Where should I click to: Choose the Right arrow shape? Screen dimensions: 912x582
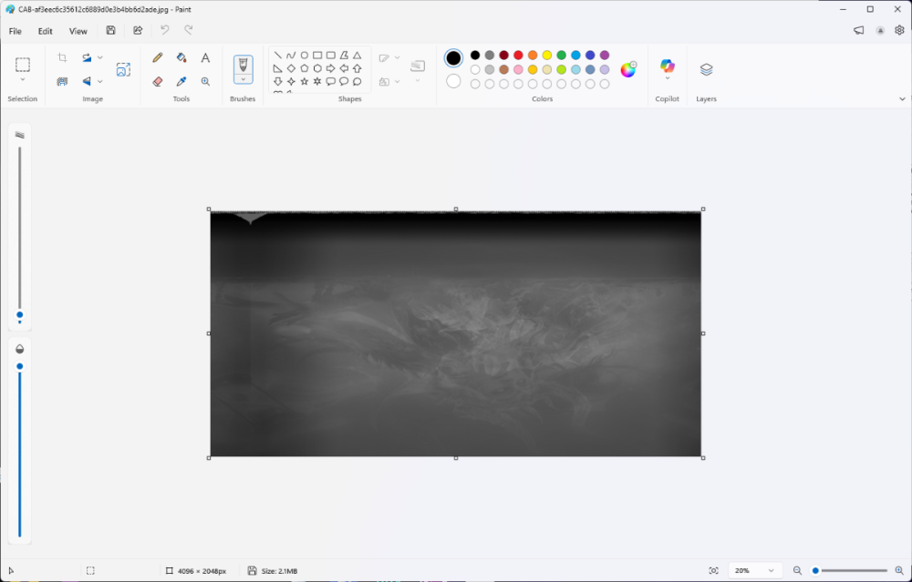330,68
